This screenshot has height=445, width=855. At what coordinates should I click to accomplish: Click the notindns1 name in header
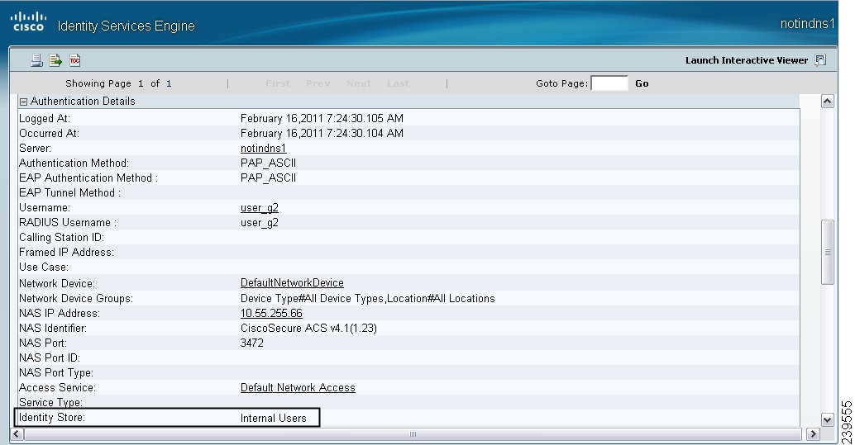[x=807, y=23]
